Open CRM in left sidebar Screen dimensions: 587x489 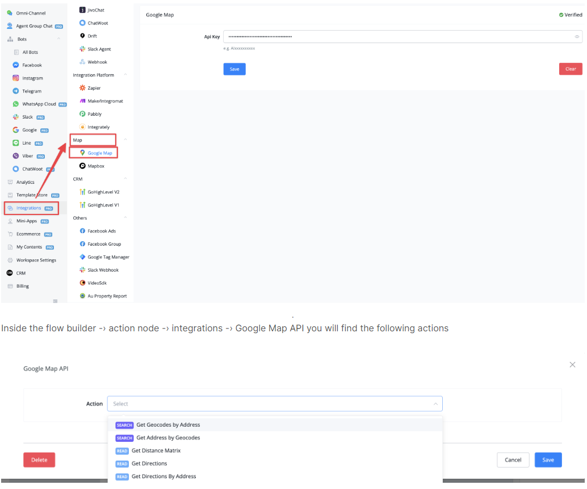click(x=16, y=273)
